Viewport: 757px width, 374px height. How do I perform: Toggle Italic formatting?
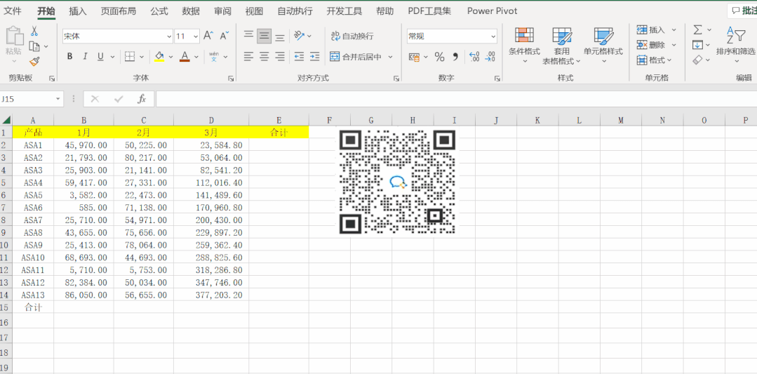(85, 57)
